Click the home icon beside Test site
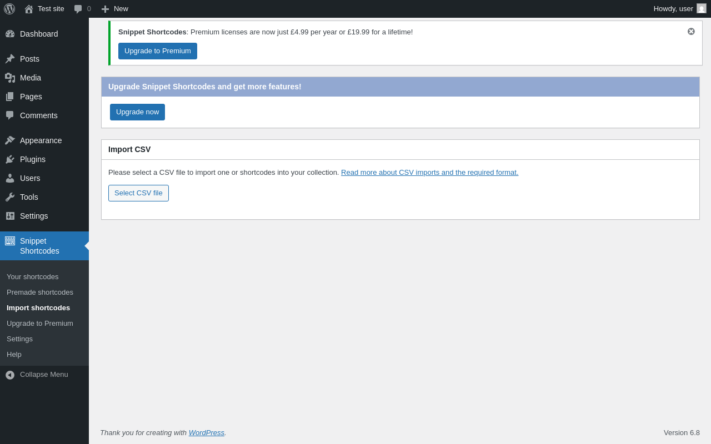 pos(29,9)
